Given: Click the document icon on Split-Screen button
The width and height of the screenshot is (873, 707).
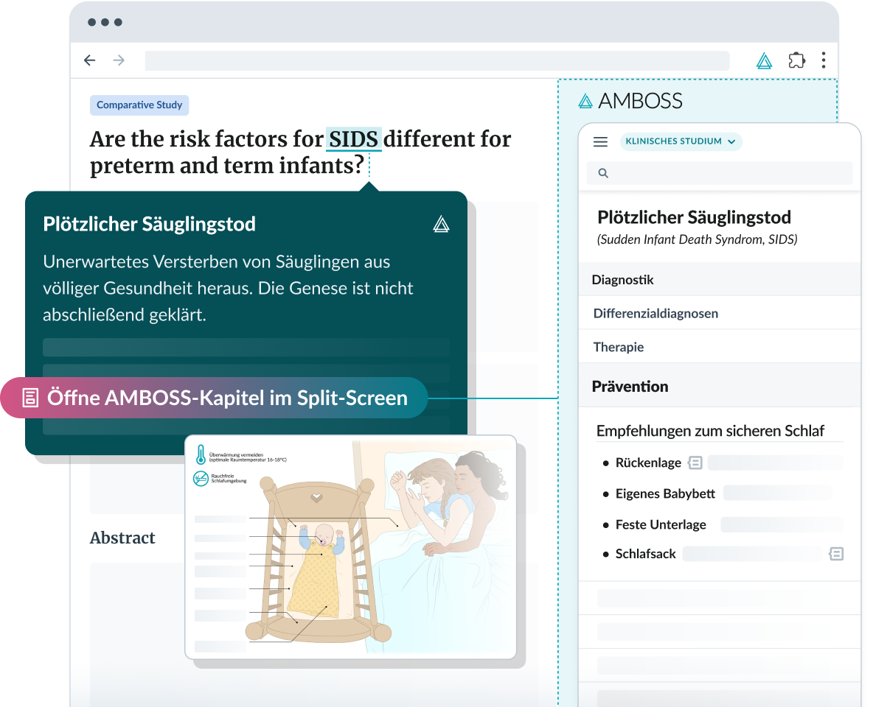Looking at the screenshot, I should click(30, 398).
